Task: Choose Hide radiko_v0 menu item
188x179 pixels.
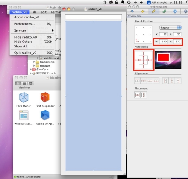Action: click(32, 37)
